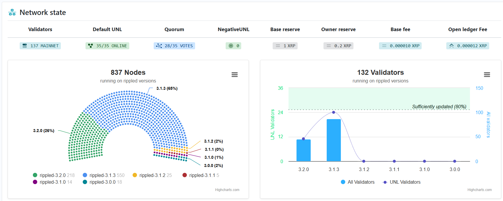Image resolution: width=503 pixels, height=201 pixels.
Task: Click the Base reserve column header
Action: tap(285, 29)
